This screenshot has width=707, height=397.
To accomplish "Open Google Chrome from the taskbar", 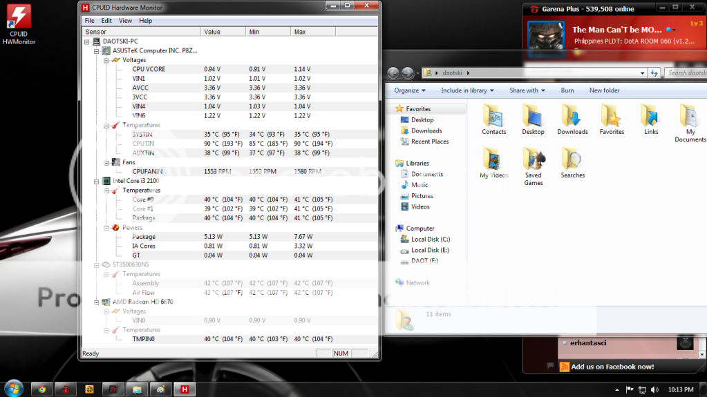I will point(42,389).
